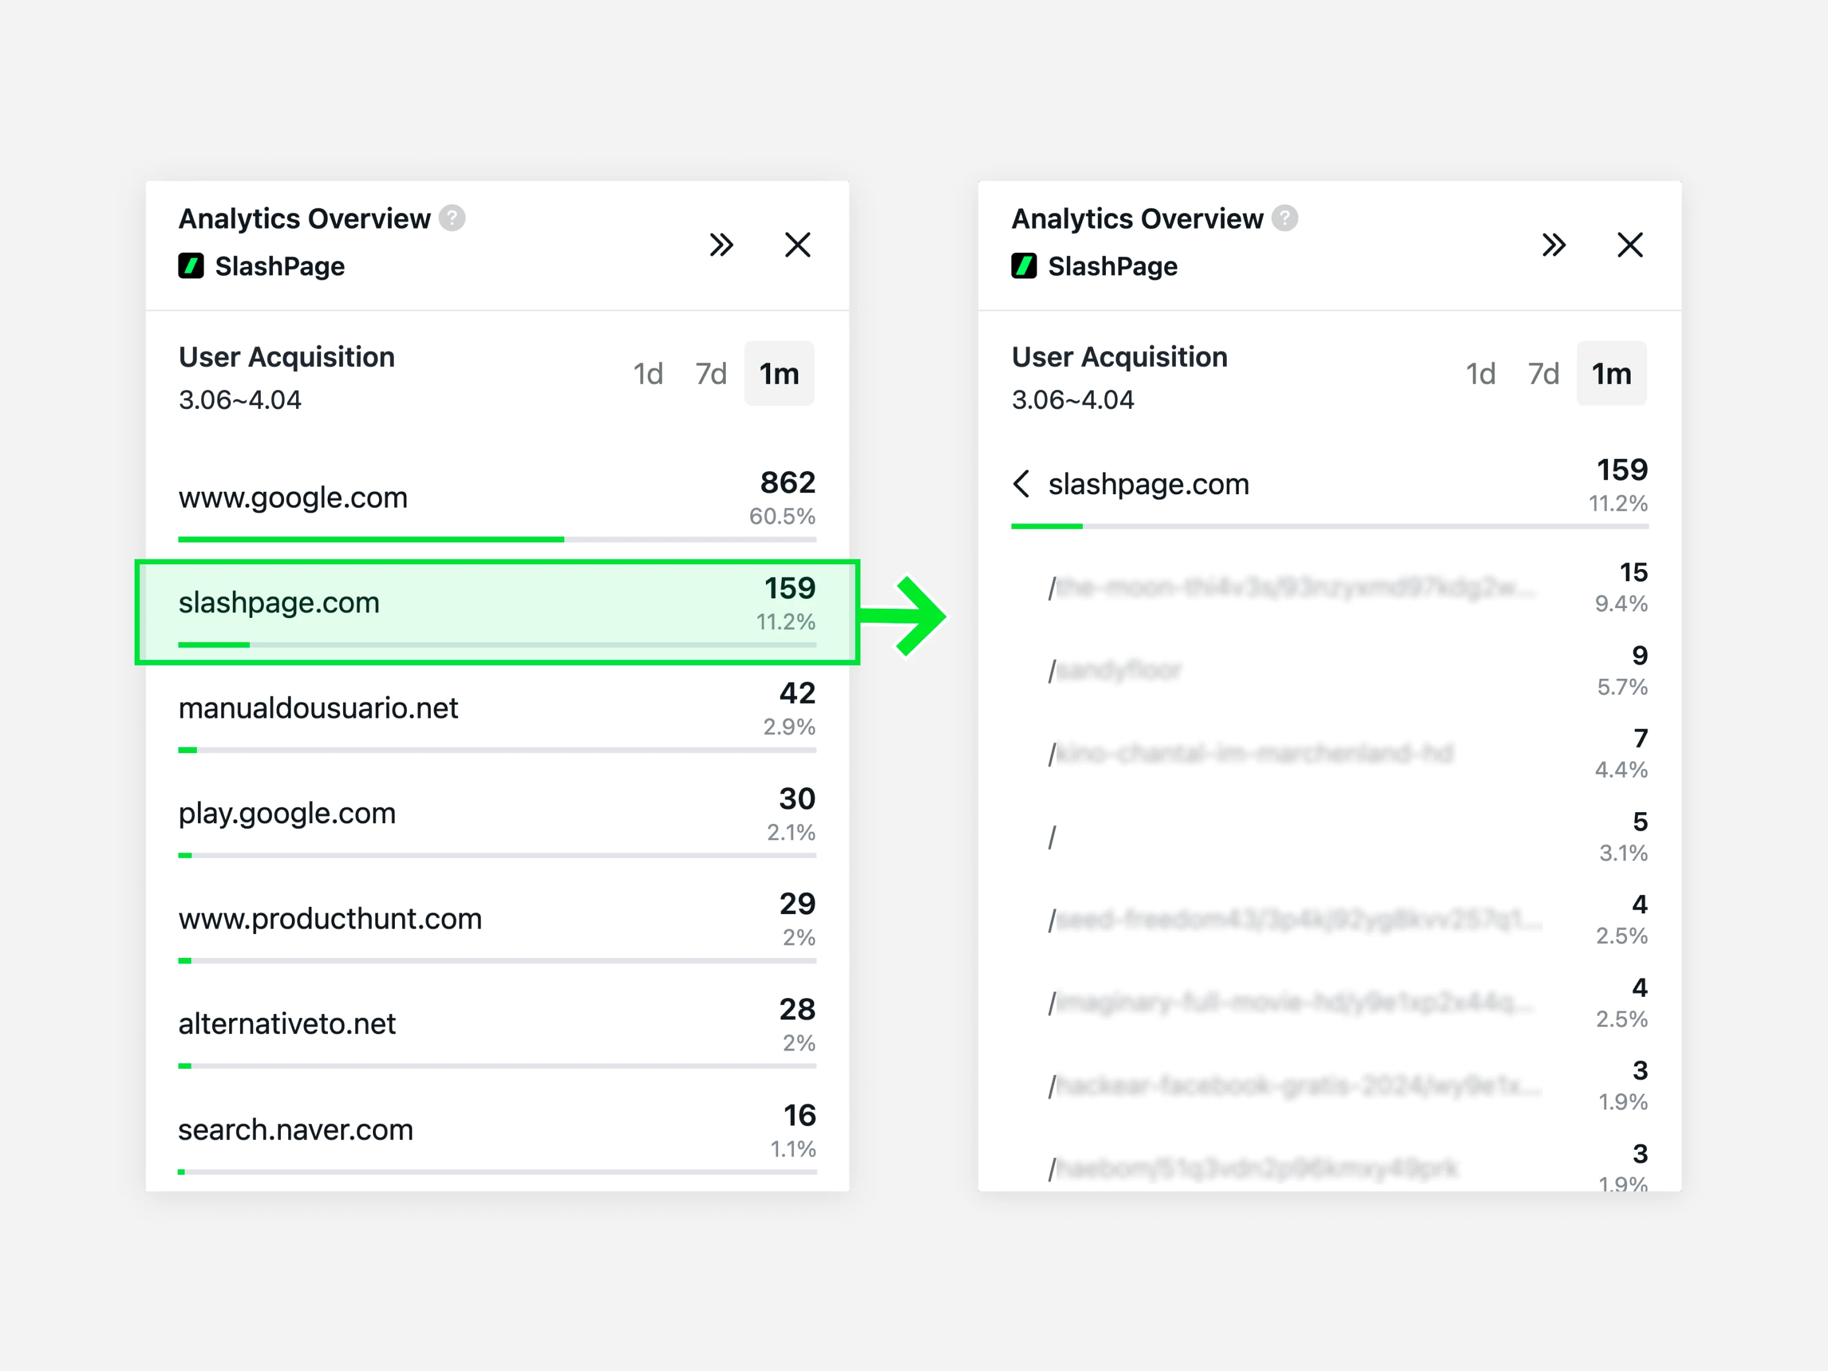Close the right Analytics Overview panel
Viewport: 1828px width, 1371px height.
tap(1630, 244)
